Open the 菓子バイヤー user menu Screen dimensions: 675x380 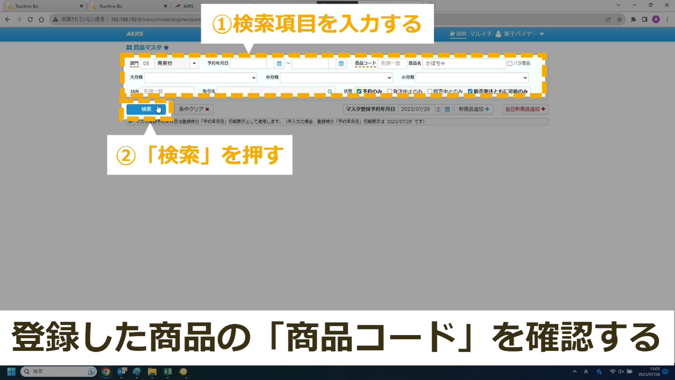520,34
